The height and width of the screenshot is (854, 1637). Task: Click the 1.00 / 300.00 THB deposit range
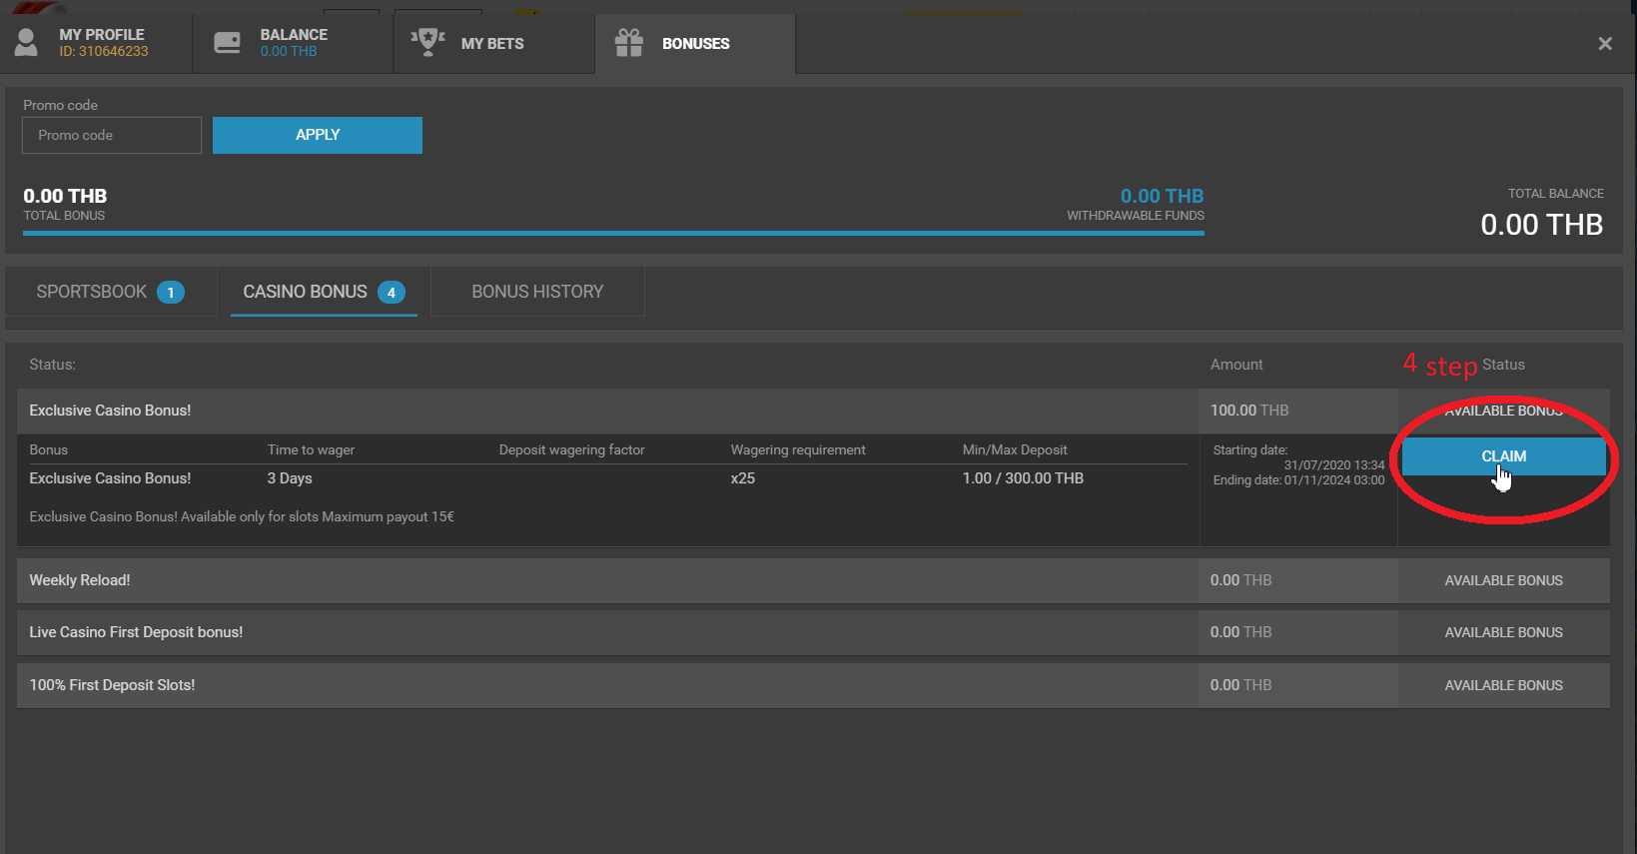click(x=1023, y=478)
